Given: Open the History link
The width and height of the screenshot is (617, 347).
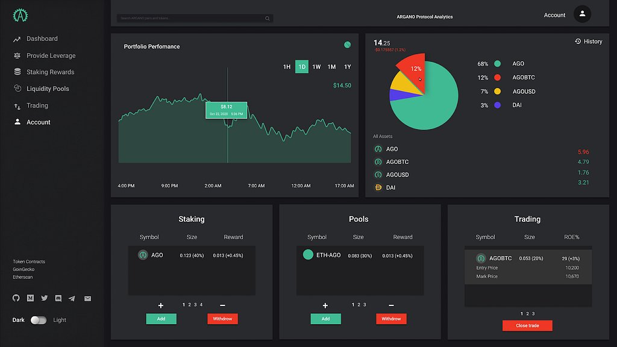Looking at the screenshot, I should click(588, 42).
